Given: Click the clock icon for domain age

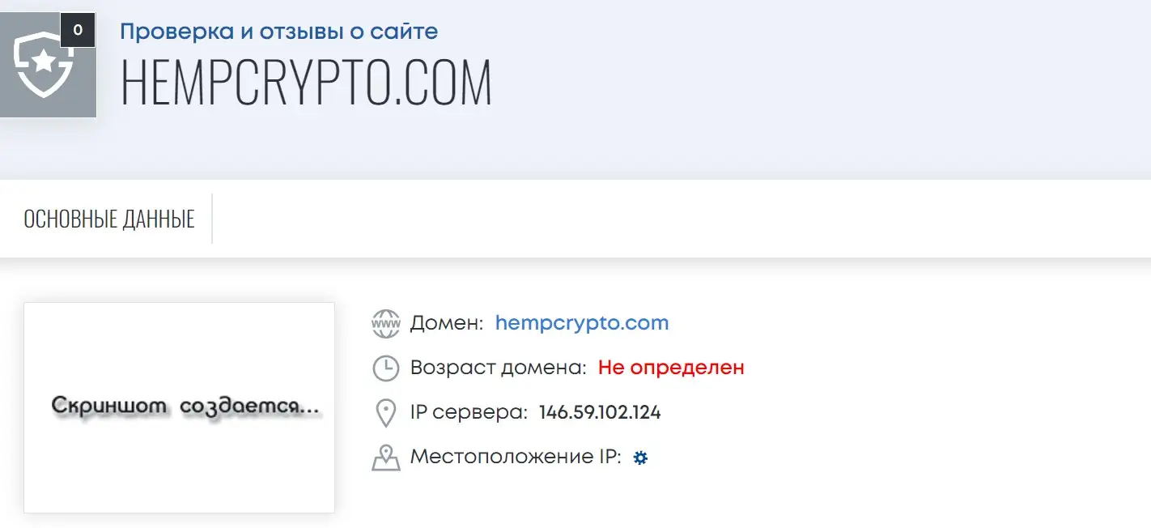Looking at the screenshot, I should click(x=386, y=368).
